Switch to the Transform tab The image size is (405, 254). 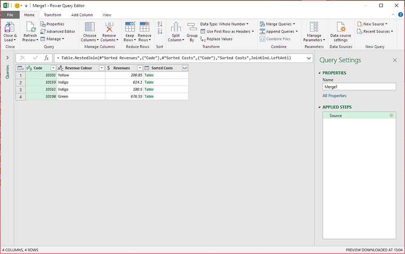[x=53, y=15]
